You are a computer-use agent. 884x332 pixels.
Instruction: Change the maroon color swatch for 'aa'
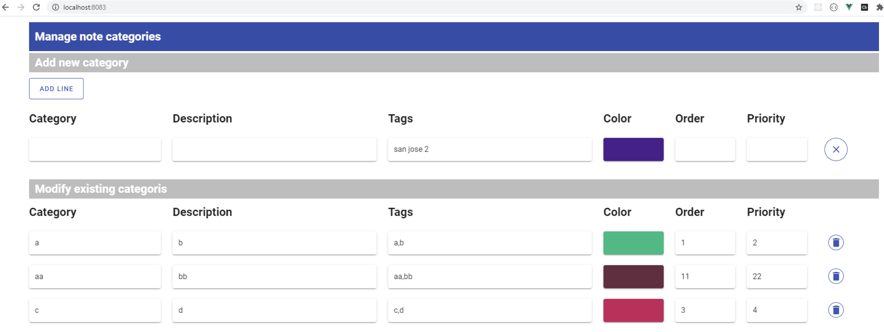[633, 276]
